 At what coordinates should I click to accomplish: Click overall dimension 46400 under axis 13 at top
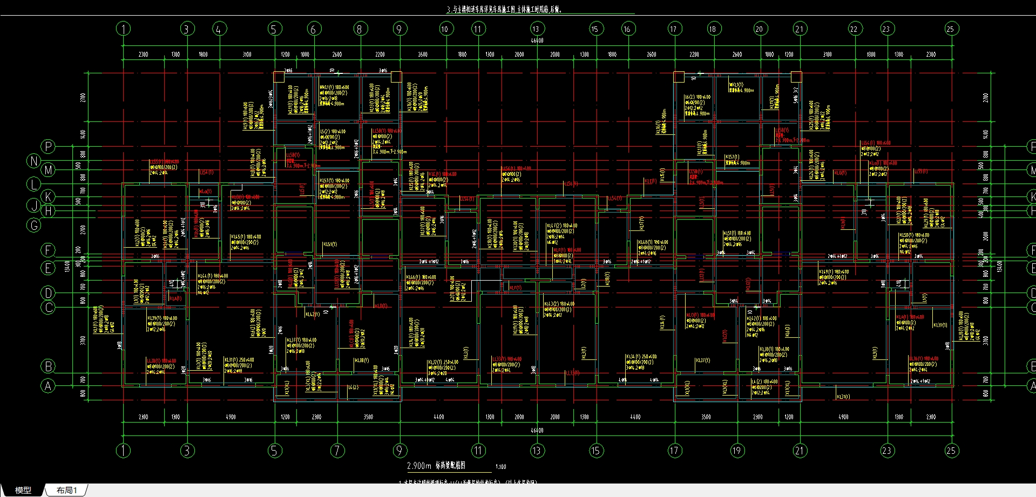coord(537,40)
